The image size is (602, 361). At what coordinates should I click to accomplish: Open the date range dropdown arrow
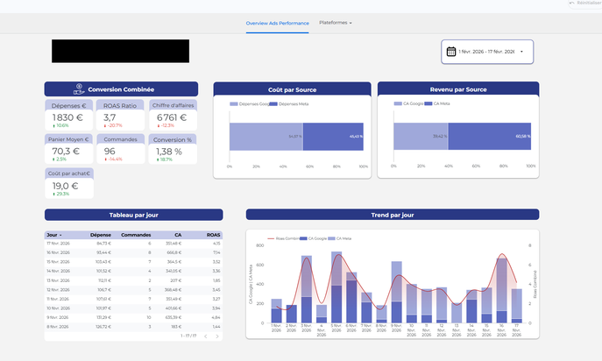tap(521, 52)
